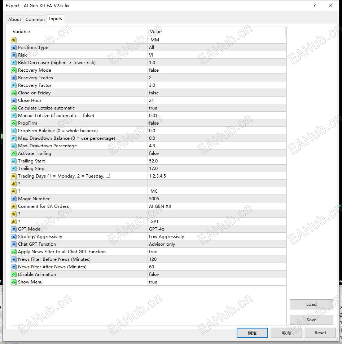This screenshot has height=344, width=342.
Task: Edit Trailing Step value 17.0
Action: click(217, 169)
